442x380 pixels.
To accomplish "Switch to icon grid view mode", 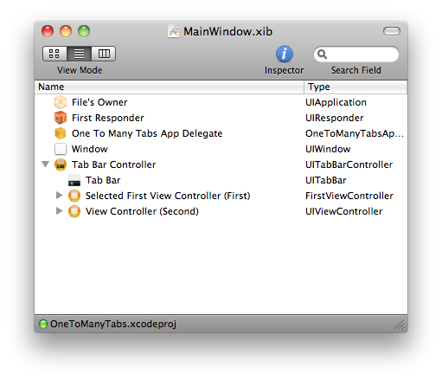I will click(x=54, y=54).
